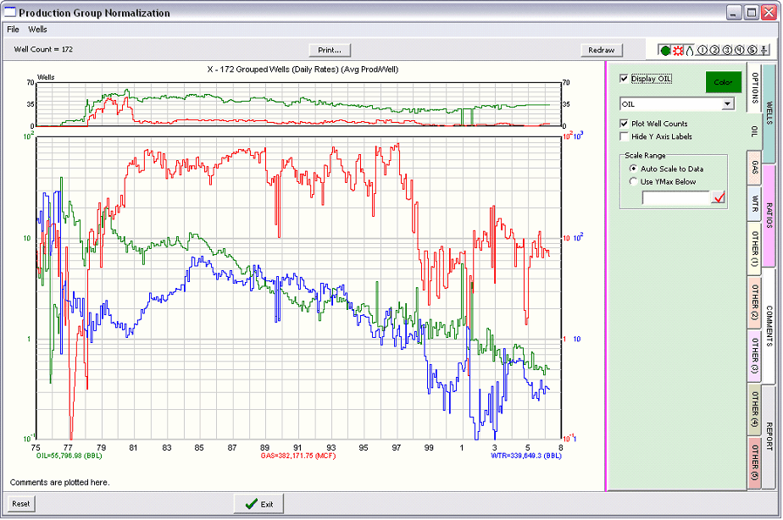Viewport: 783px width, 520px height.
Task: Select the circled number 5 icon
Action: tap(752, 51)
